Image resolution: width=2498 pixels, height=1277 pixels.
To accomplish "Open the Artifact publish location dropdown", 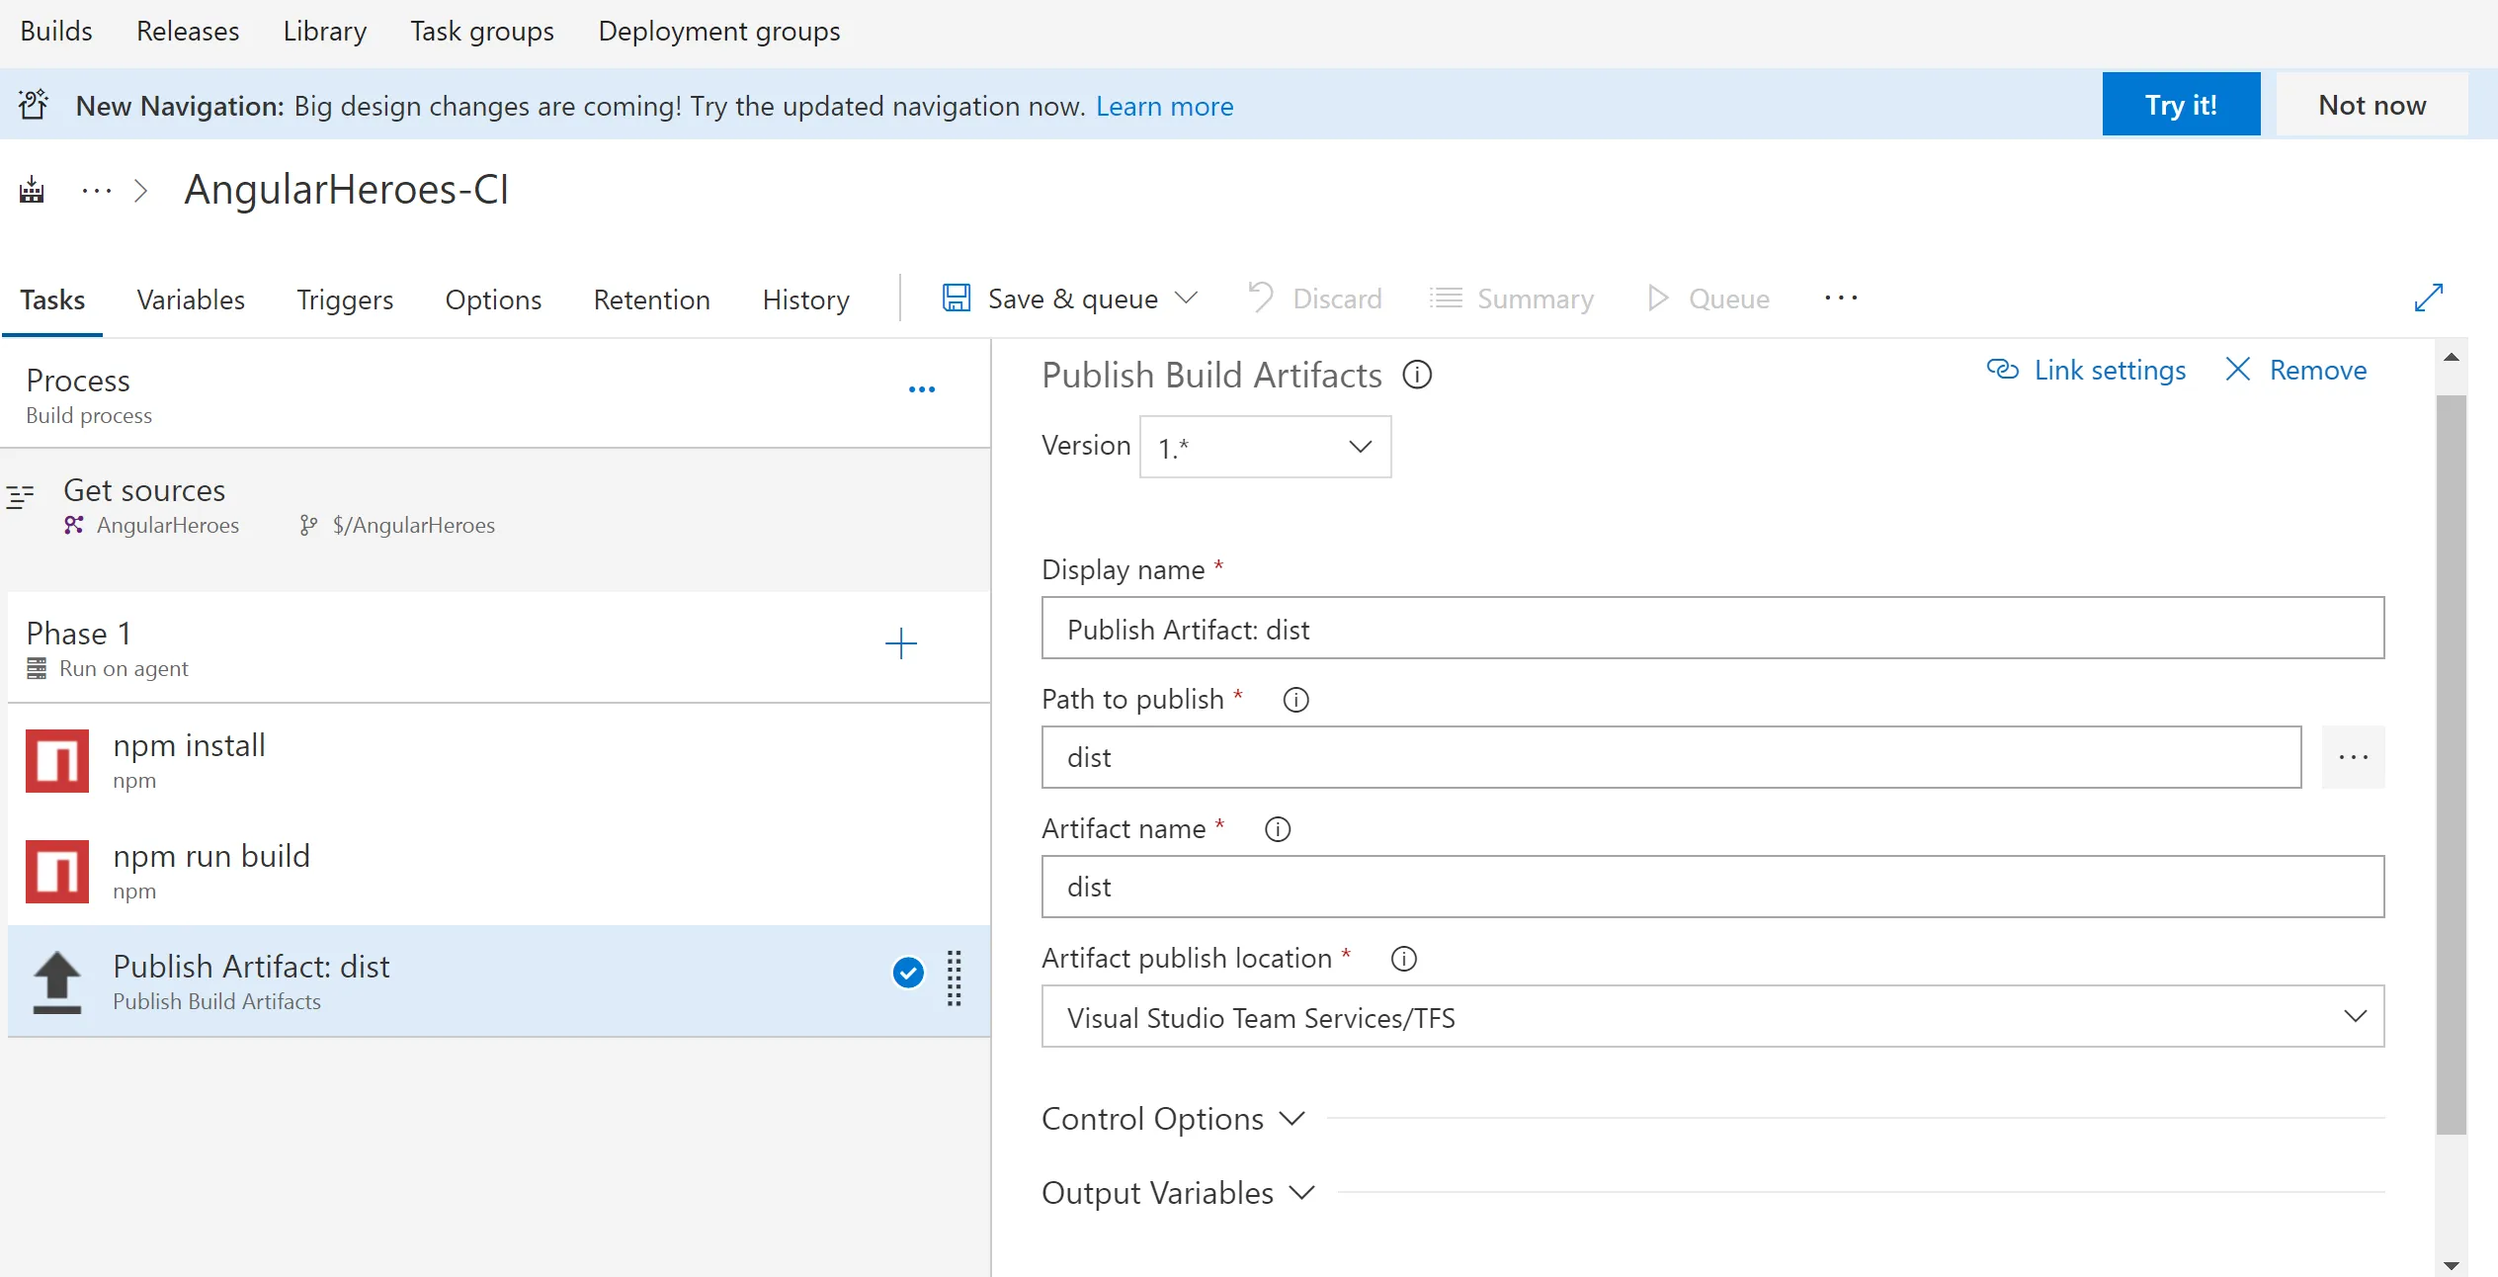I will point(1711,1017).
